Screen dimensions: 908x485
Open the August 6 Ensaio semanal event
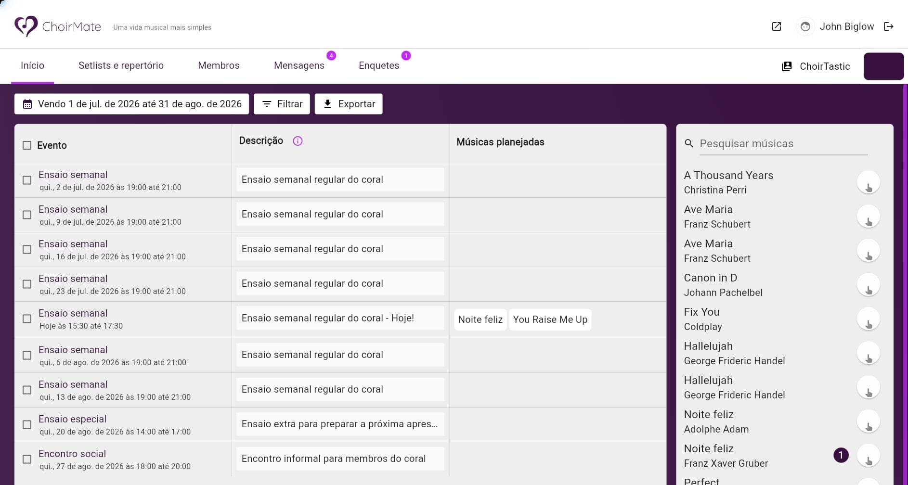tap(73, 350)
